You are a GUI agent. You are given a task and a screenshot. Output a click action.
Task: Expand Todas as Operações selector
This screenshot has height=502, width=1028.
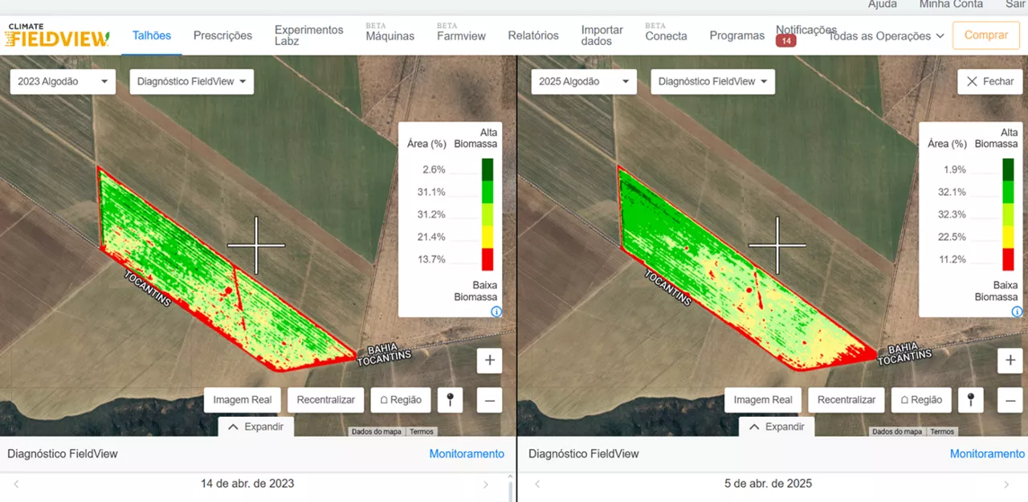886,36
